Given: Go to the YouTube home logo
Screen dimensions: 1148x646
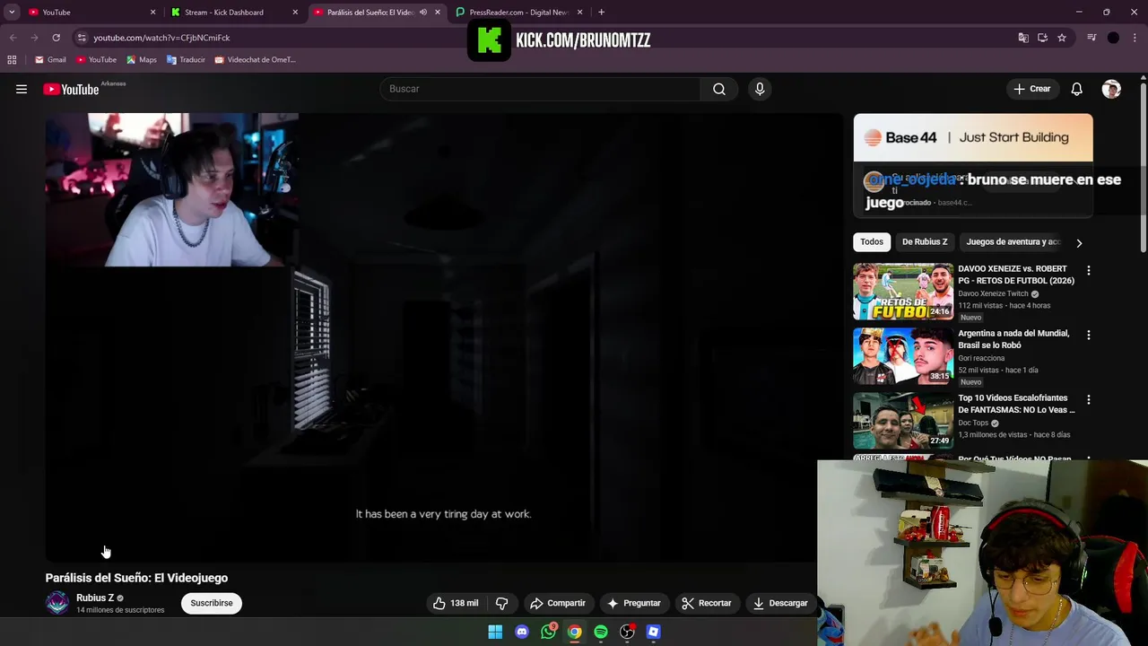Looking at the screenshot, I should [71, 89].
